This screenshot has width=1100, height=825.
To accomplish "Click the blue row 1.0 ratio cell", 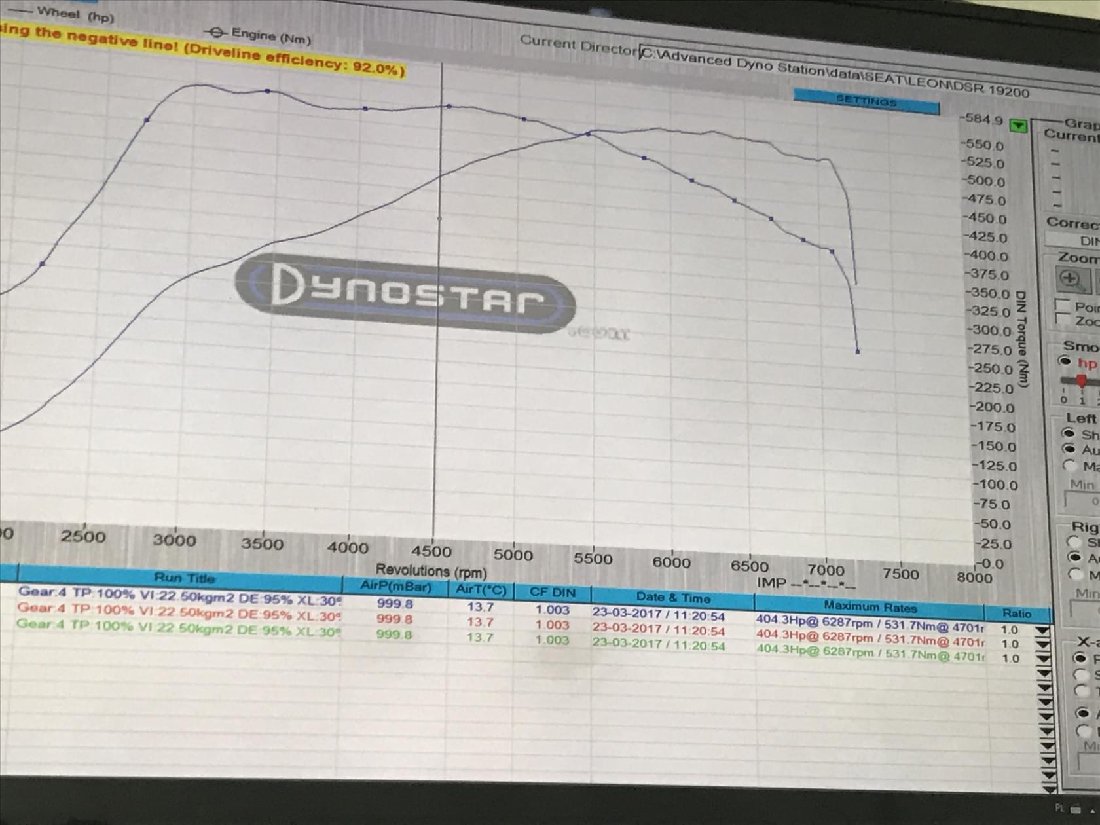I will point(1010,629).
